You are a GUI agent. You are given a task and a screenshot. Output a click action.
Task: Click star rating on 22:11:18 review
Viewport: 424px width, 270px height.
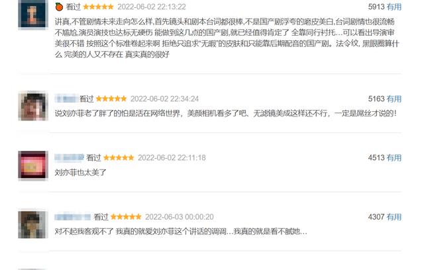point(119,157)
